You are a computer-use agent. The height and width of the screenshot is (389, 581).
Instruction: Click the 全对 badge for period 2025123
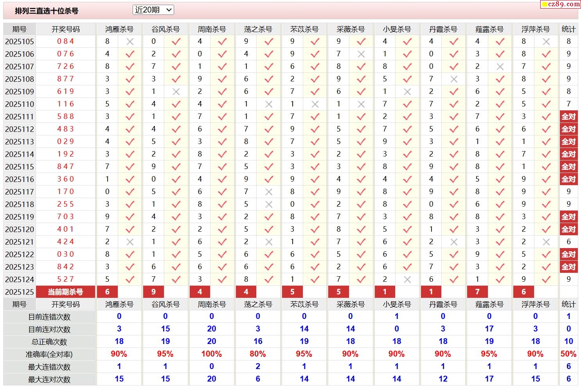tap(568, 267)
